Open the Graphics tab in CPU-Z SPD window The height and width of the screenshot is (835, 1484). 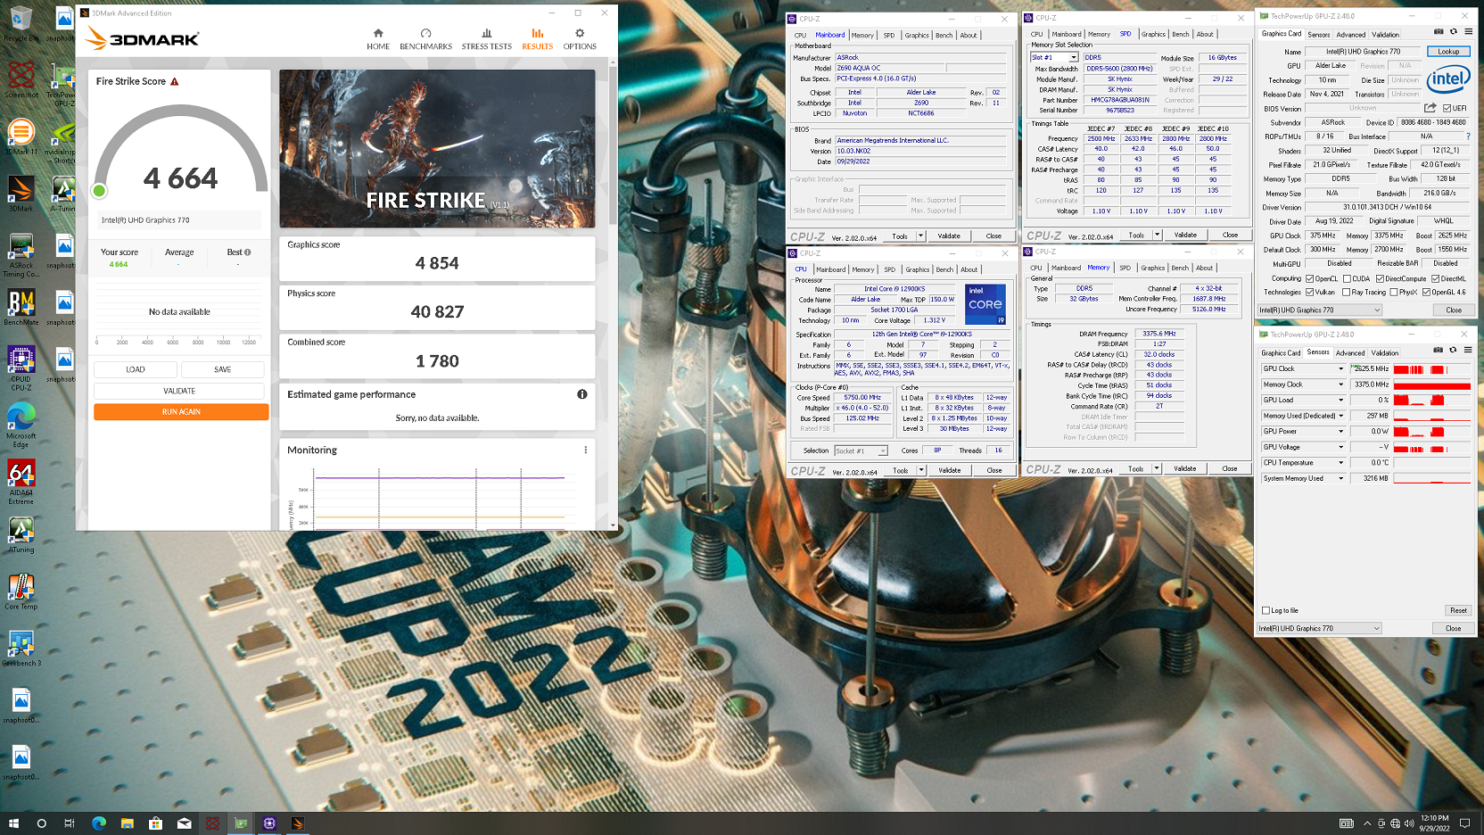1153,34
